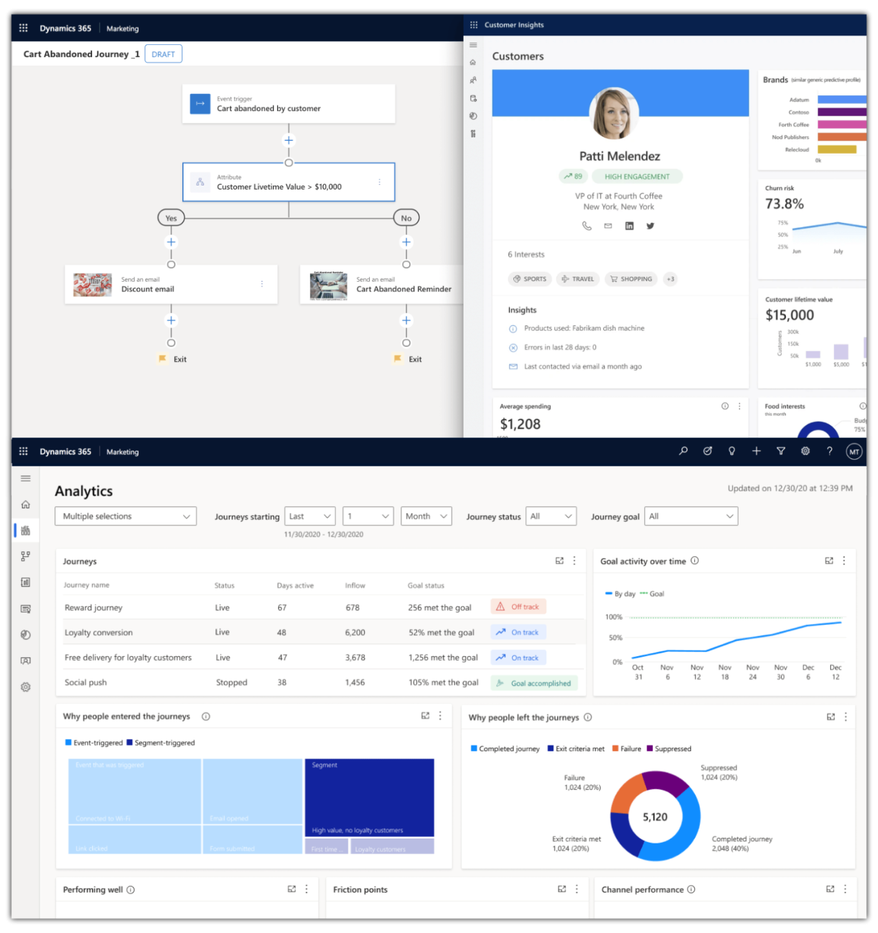Expand the Multiple selections dropdown

(125, 516)
